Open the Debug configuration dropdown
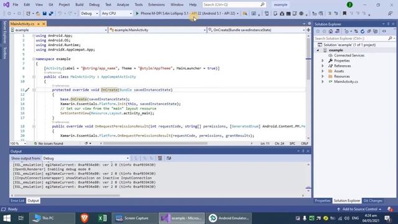The width and height of the screenshot is (398, 224). point(90,14)
